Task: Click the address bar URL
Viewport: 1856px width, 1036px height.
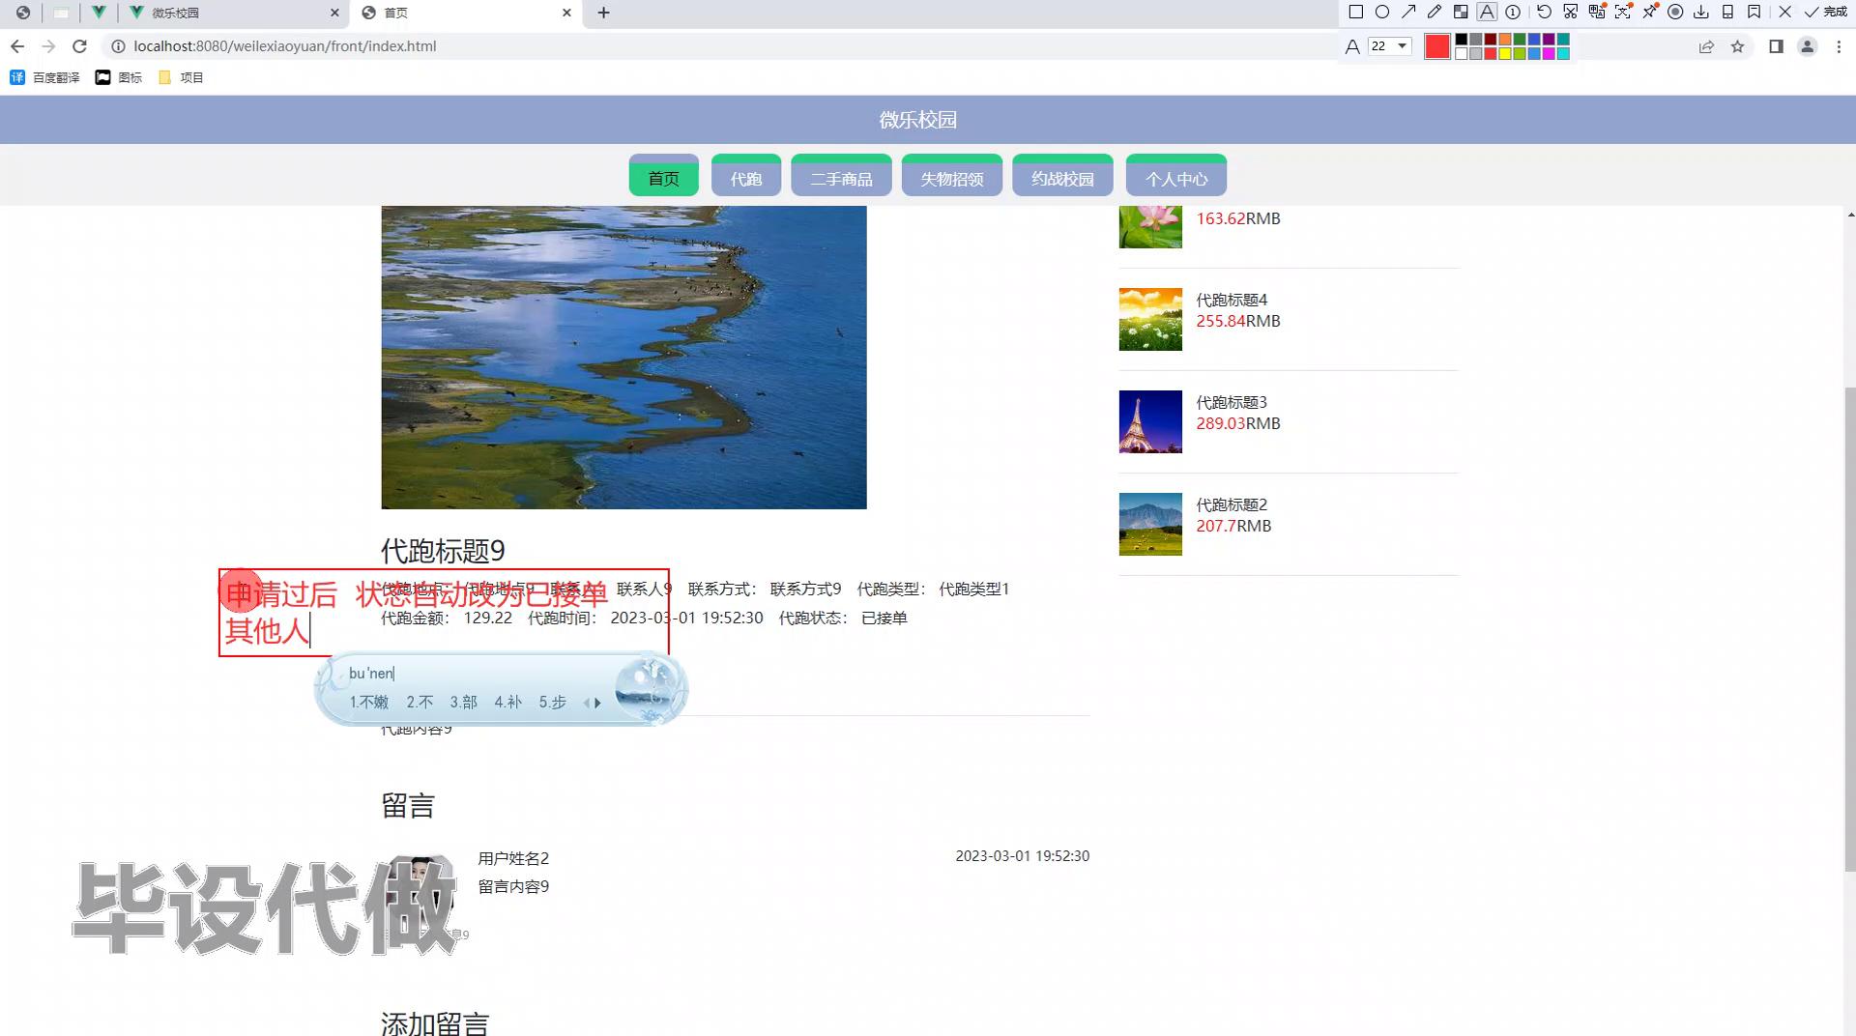Action: pos(284,46)
